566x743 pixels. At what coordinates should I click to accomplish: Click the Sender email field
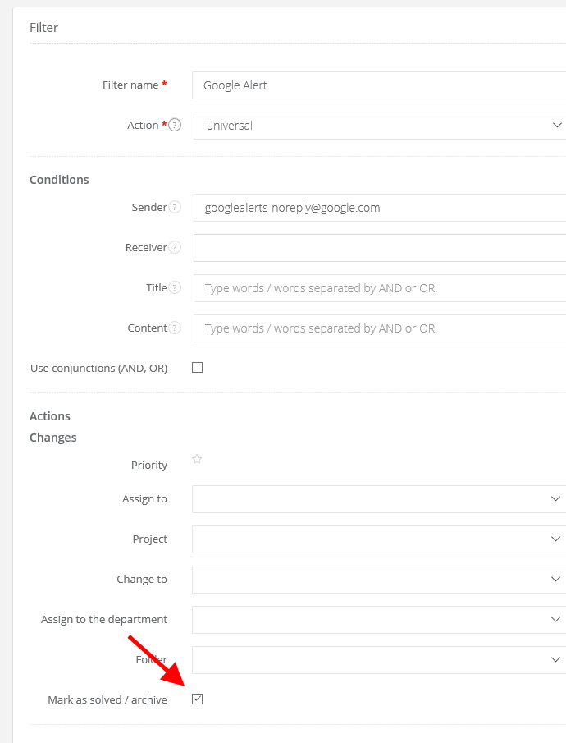coord(379,208)
